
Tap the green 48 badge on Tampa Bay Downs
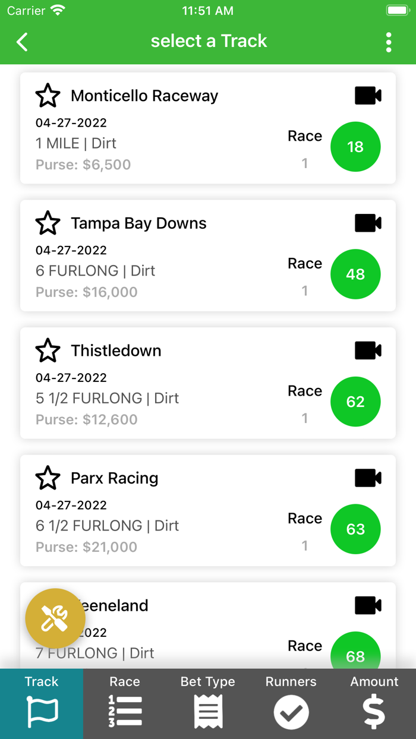tap(355, 274)
